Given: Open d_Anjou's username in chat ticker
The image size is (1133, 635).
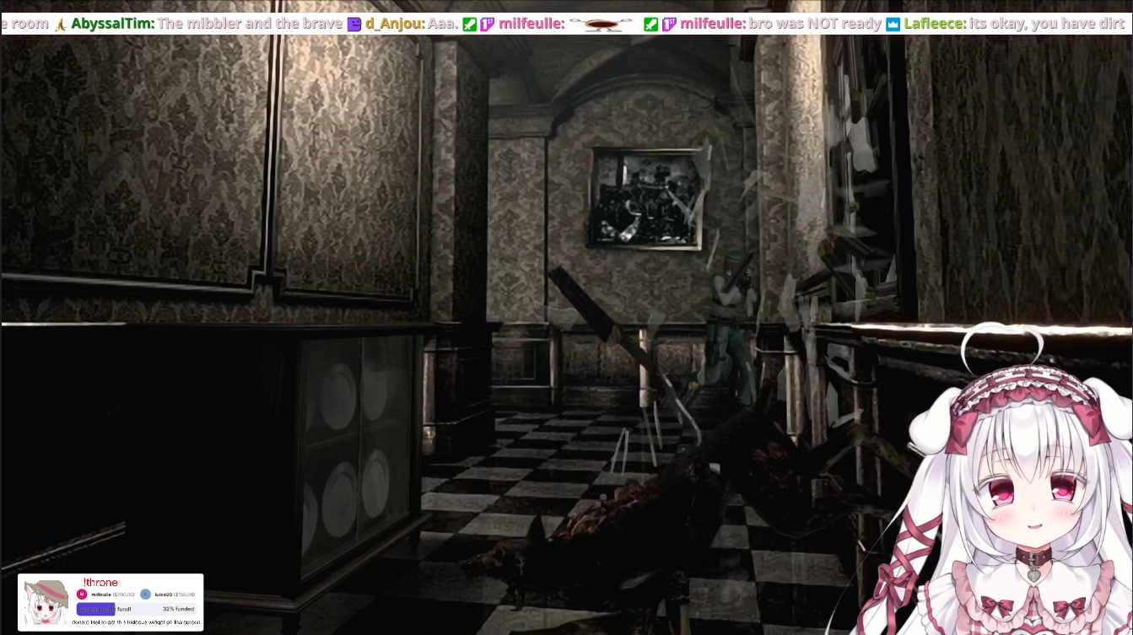Looking at the screenshot, I should point(395,24).
